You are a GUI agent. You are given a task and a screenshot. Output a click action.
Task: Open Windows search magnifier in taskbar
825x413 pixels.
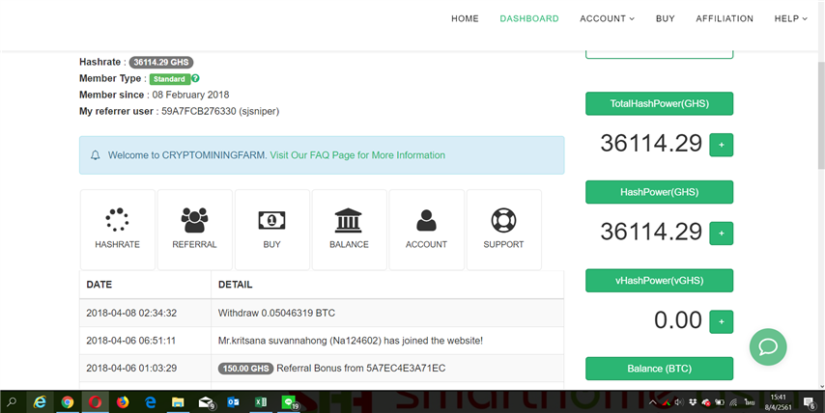[x=12, y=402]
